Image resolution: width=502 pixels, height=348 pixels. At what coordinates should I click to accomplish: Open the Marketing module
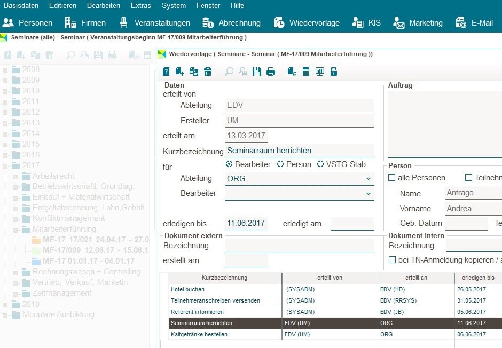418,23
